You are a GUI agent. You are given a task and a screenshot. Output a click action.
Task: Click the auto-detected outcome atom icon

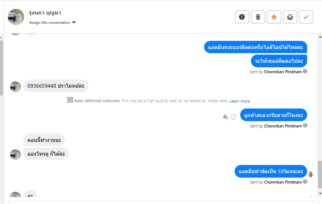click(x=70, y=100)
